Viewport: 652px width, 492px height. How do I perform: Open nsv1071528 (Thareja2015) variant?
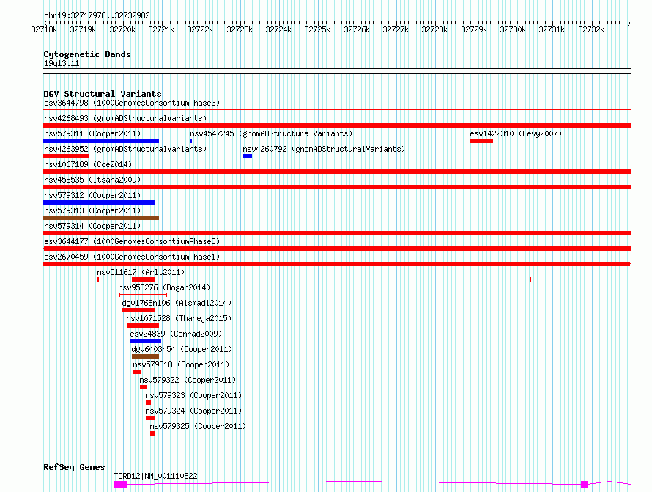[179, 318]
